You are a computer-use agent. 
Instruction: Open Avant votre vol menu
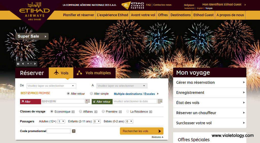pyautogui.click(x=143, y=15)
